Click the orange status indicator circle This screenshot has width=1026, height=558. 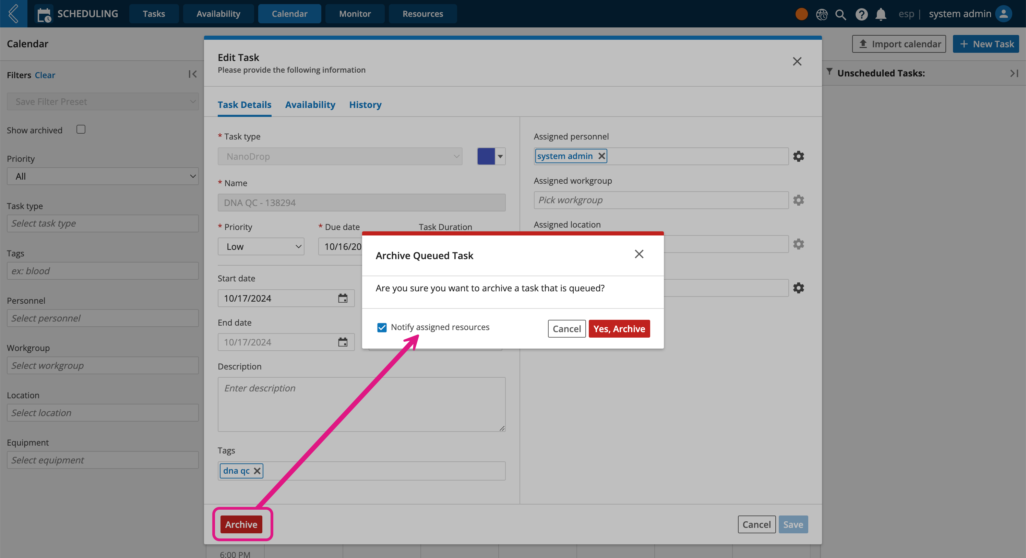[x=801, y=14]
